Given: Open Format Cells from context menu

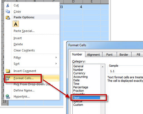Looking at the screenshot, I should click(x=24, y=78).
